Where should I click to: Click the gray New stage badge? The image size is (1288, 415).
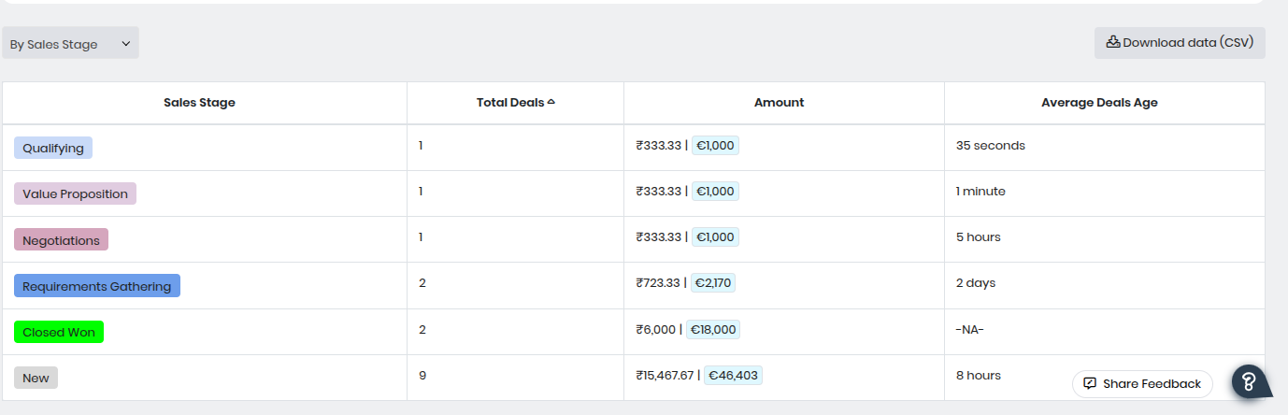36,378
